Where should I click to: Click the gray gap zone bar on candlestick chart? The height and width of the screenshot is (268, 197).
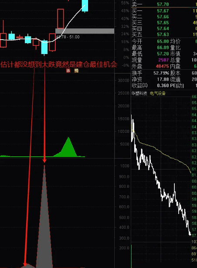[x=85, y=31]
